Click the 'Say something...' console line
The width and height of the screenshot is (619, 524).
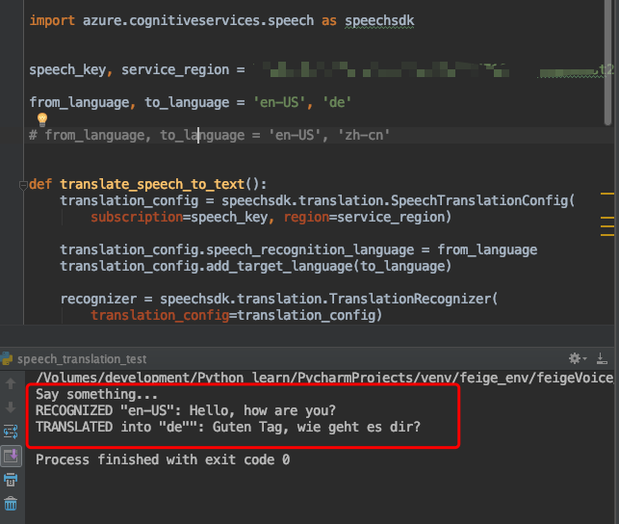96,394
